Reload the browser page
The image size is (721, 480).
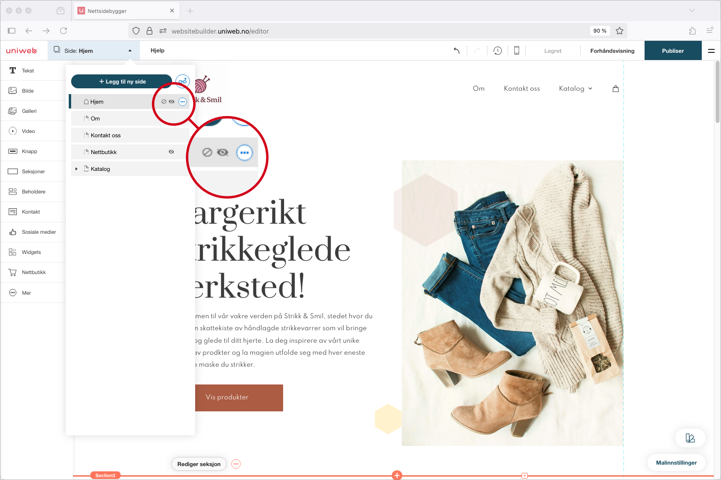pyautogui.click(x=63, y=31)
